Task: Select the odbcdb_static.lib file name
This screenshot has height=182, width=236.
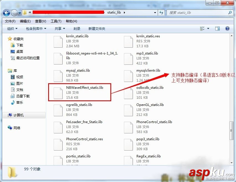Action: (150, 87)
